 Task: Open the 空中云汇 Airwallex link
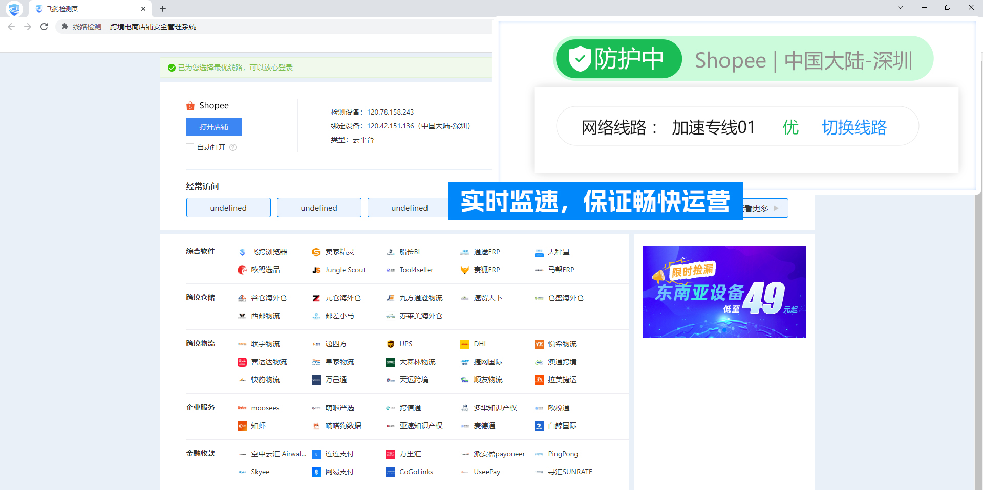pos(279,454)
